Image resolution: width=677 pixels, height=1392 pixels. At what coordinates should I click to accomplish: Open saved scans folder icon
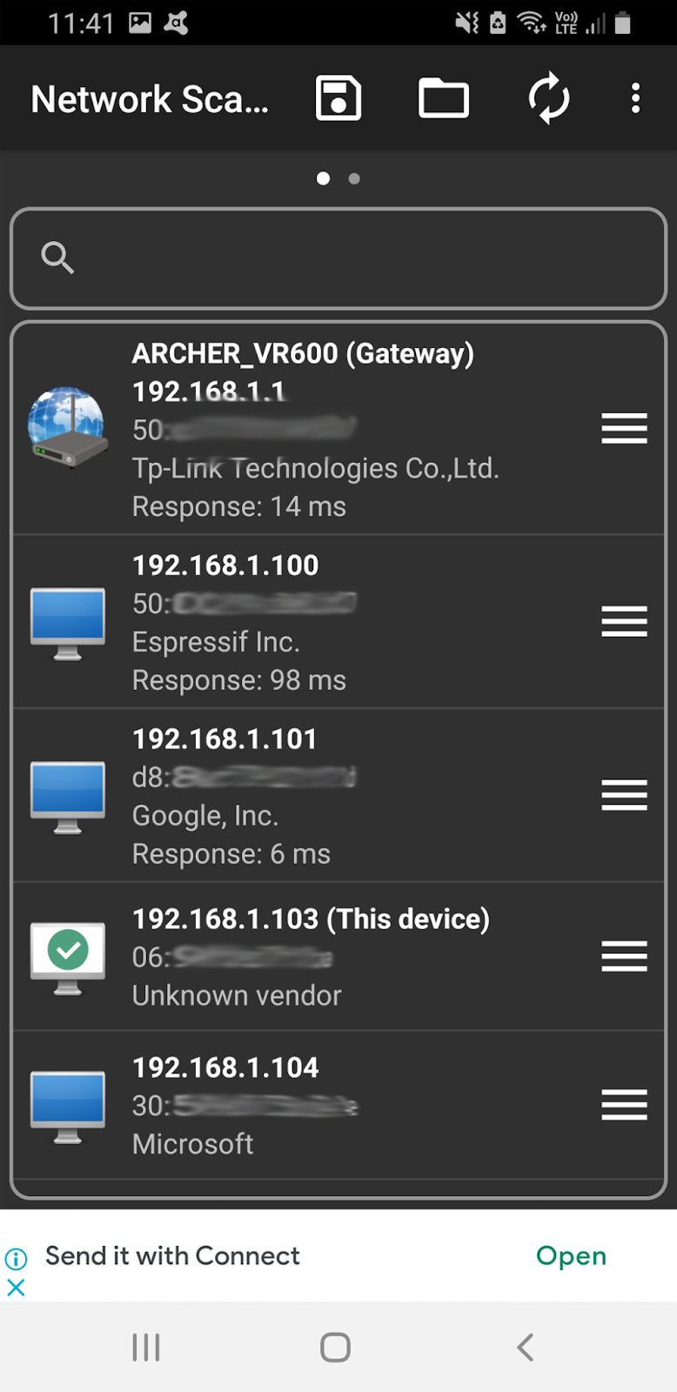444,98
